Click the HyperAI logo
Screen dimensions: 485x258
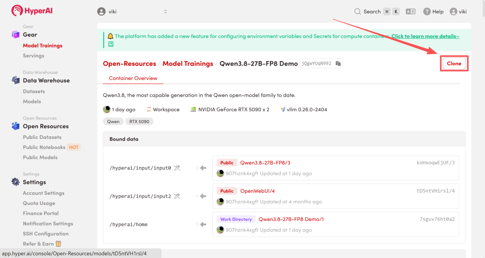[32, 10]
